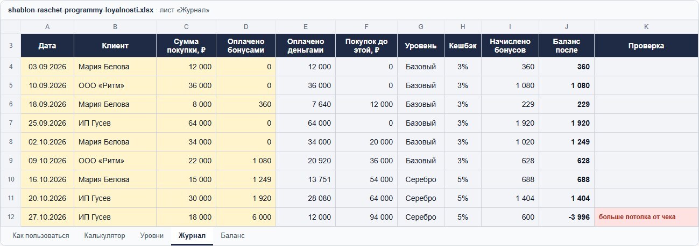Select column header K

click(646, 27)
